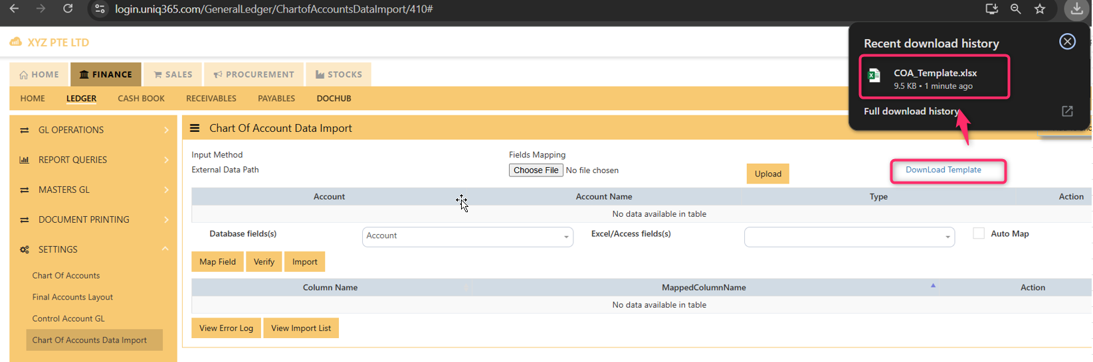Open full download history external link icon

(x=1067, y=111)
